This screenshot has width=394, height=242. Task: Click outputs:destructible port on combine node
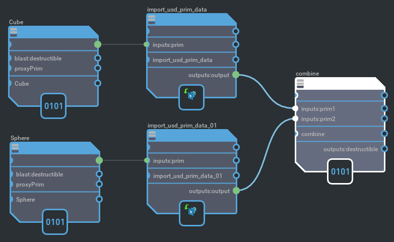click(384, 149)
